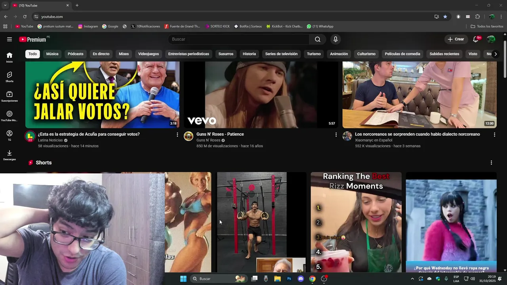Viewport: 507px width, 285px height.
Task: Show hidden system tray icons
Action: [412, 279]
